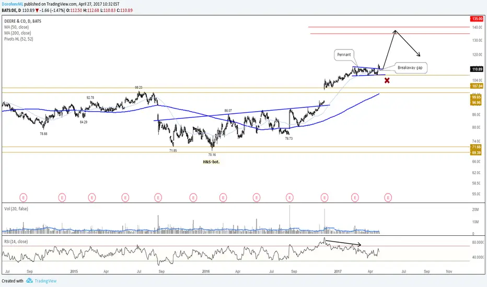487x287 pixels.
Task: Click the Nov label on time axis
Action: (x=449, y=271)
